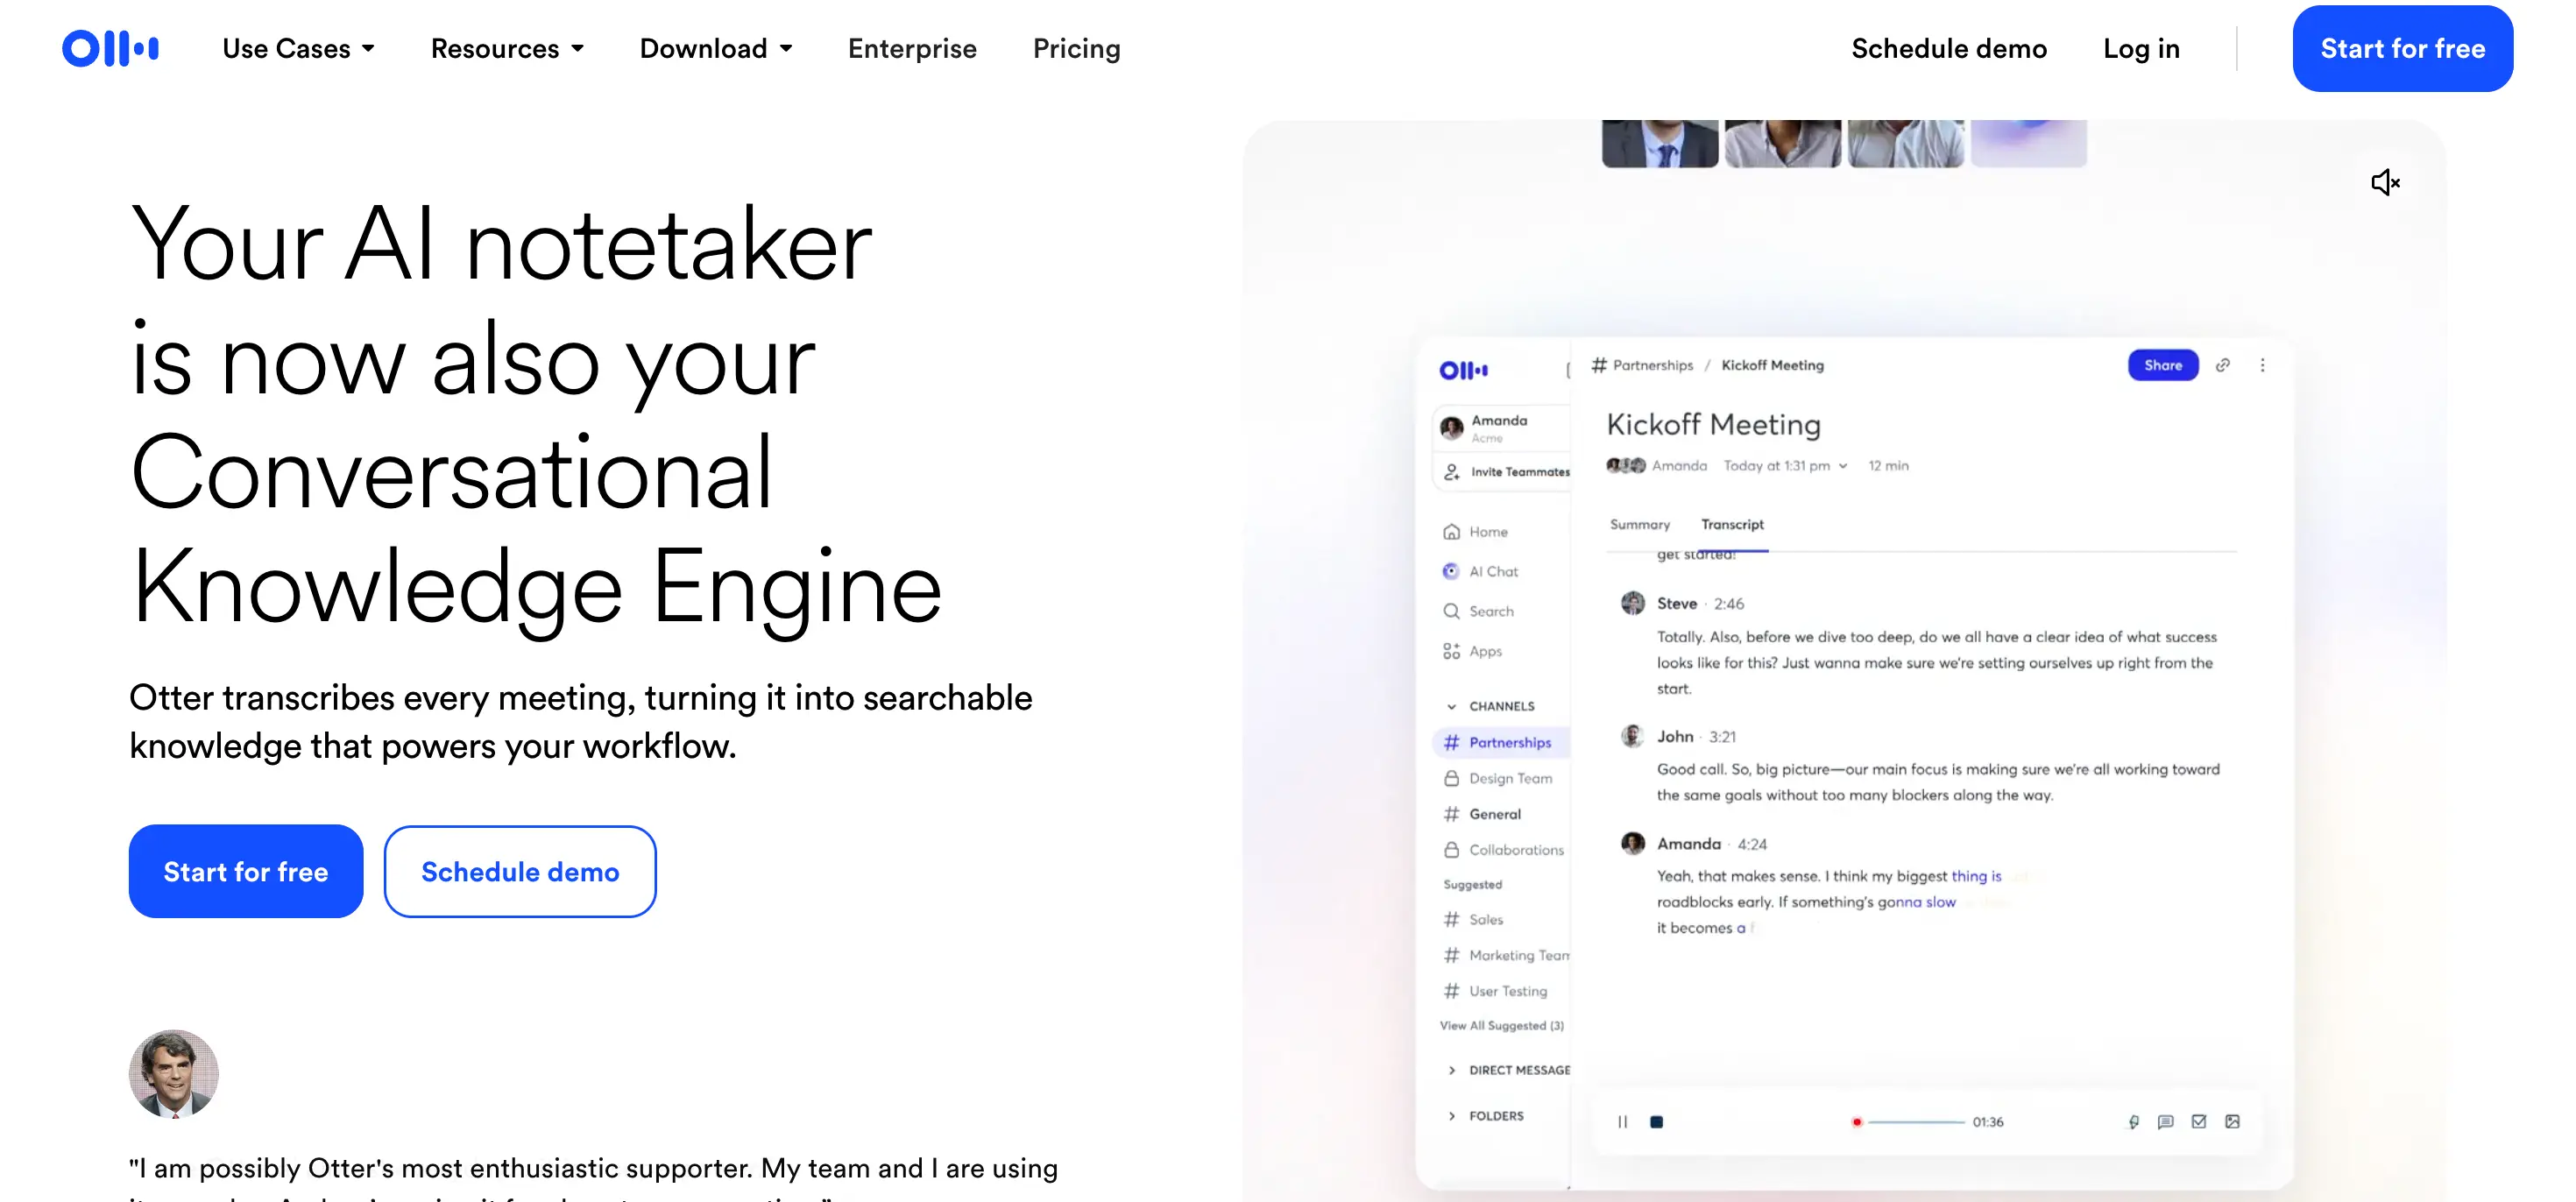Click the add image icon in recording bar
Image resolution: width=2576 pixels, height=1202 pixels.
tap(2232, 1122)
